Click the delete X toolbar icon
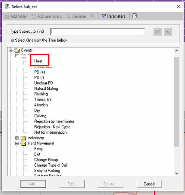Screen dimensions: 185x195 coord(92,16)
